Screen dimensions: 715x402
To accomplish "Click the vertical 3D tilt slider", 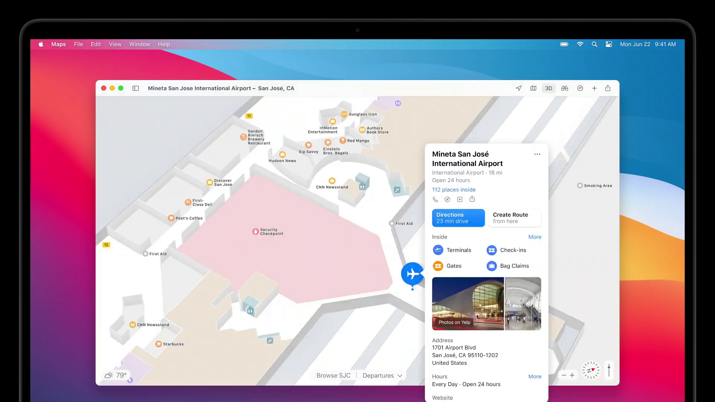I will pos(609,370).
